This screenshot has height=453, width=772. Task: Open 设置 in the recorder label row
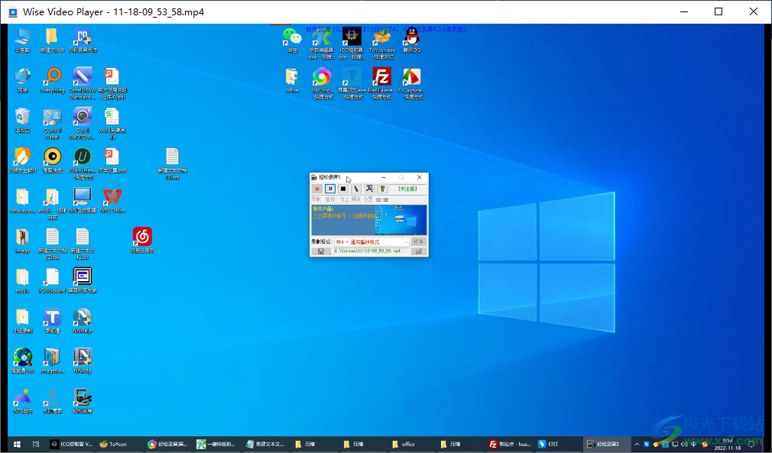point(368,199)
